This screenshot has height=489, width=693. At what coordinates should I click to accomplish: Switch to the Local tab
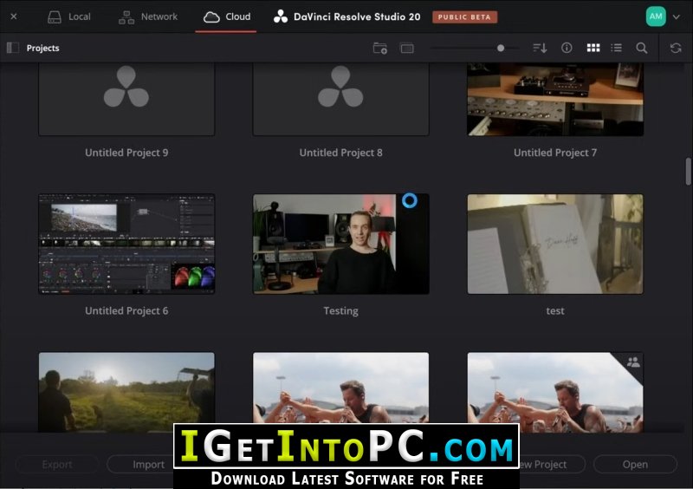click(69, 16)
